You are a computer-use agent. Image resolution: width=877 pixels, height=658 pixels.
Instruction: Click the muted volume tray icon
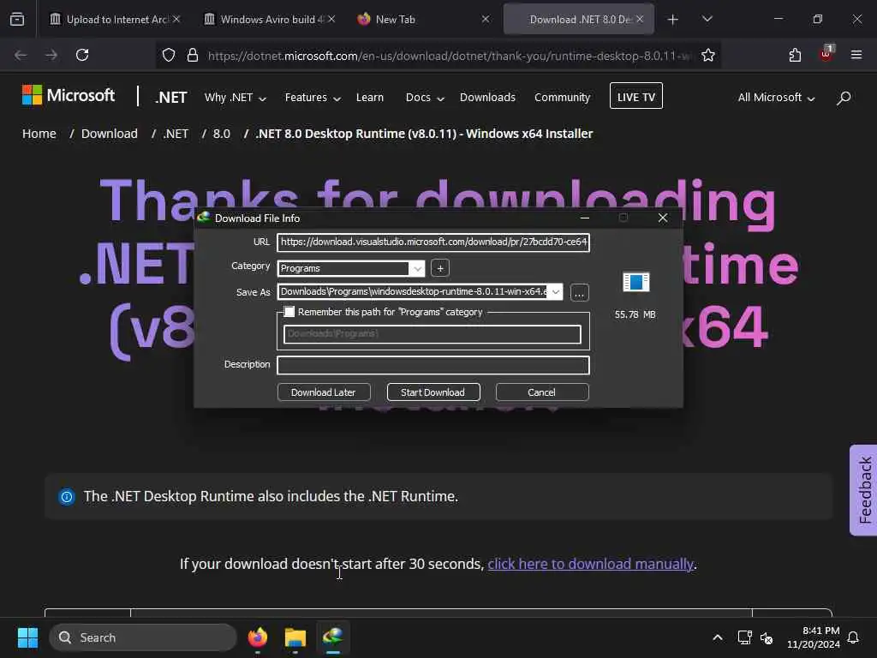(x=767, y=637)
